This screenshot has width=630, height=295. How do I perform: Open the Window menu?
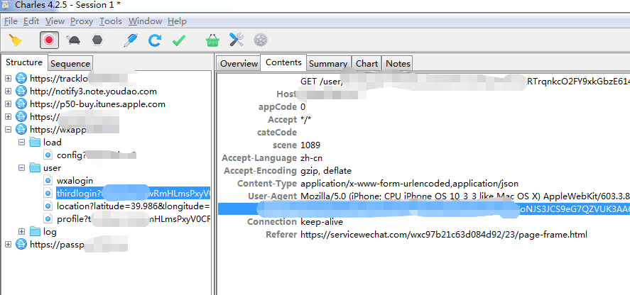click(x=145, y=21)
